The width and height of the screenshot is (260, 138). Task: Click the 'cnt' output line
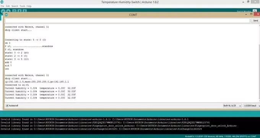[7, 69]
